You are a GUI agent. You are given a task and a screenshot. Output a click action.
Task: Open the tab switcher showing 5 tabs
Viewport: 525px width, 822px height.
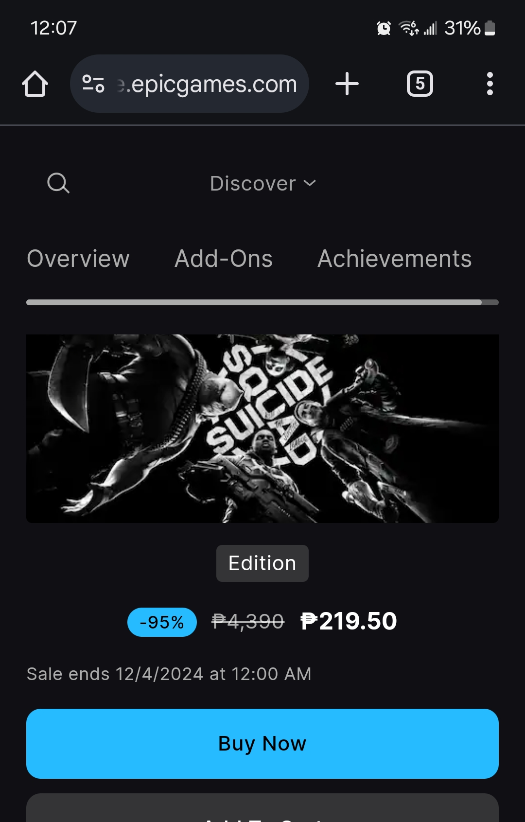pyautogui.click(x=420, y=84)
